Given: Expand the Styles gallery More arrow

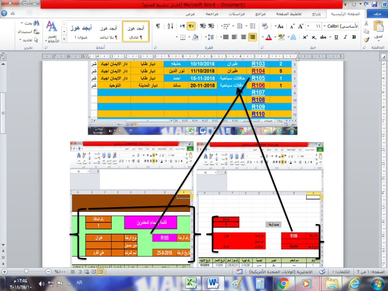Looking at the screenshot, I should click(64, 39).
